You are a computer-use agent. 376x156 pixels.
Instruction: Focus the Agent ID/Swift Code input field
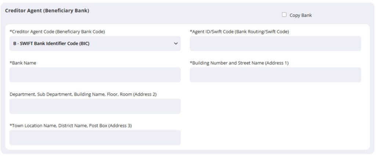point(275,44)
